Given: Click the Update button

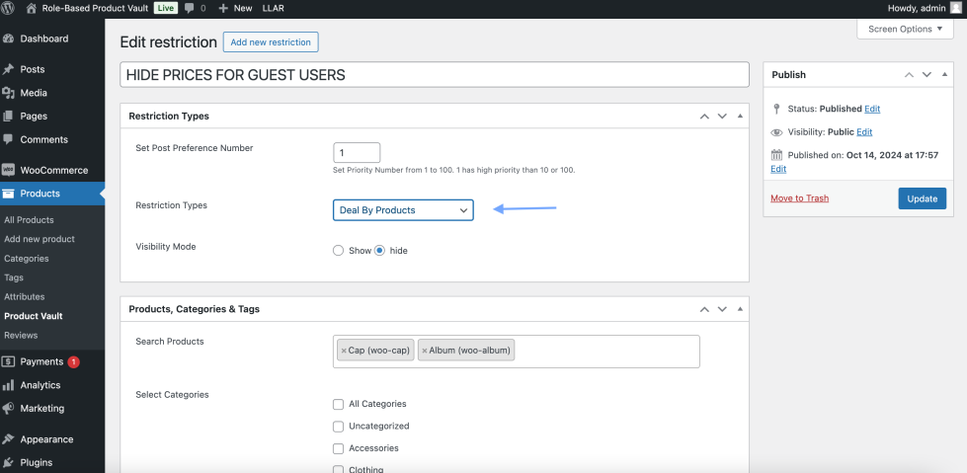Looking at the screenshot, I should coord(922,198).
